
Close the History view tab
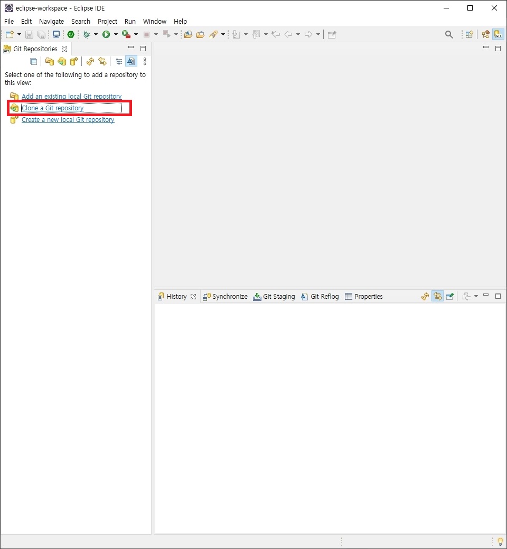point(193,297)
